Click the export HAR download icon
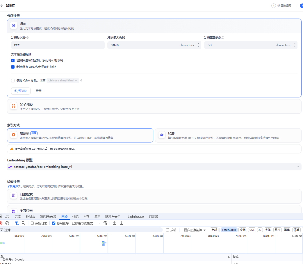The width and height of the screenshot is (303, 264). pos(121,223)
